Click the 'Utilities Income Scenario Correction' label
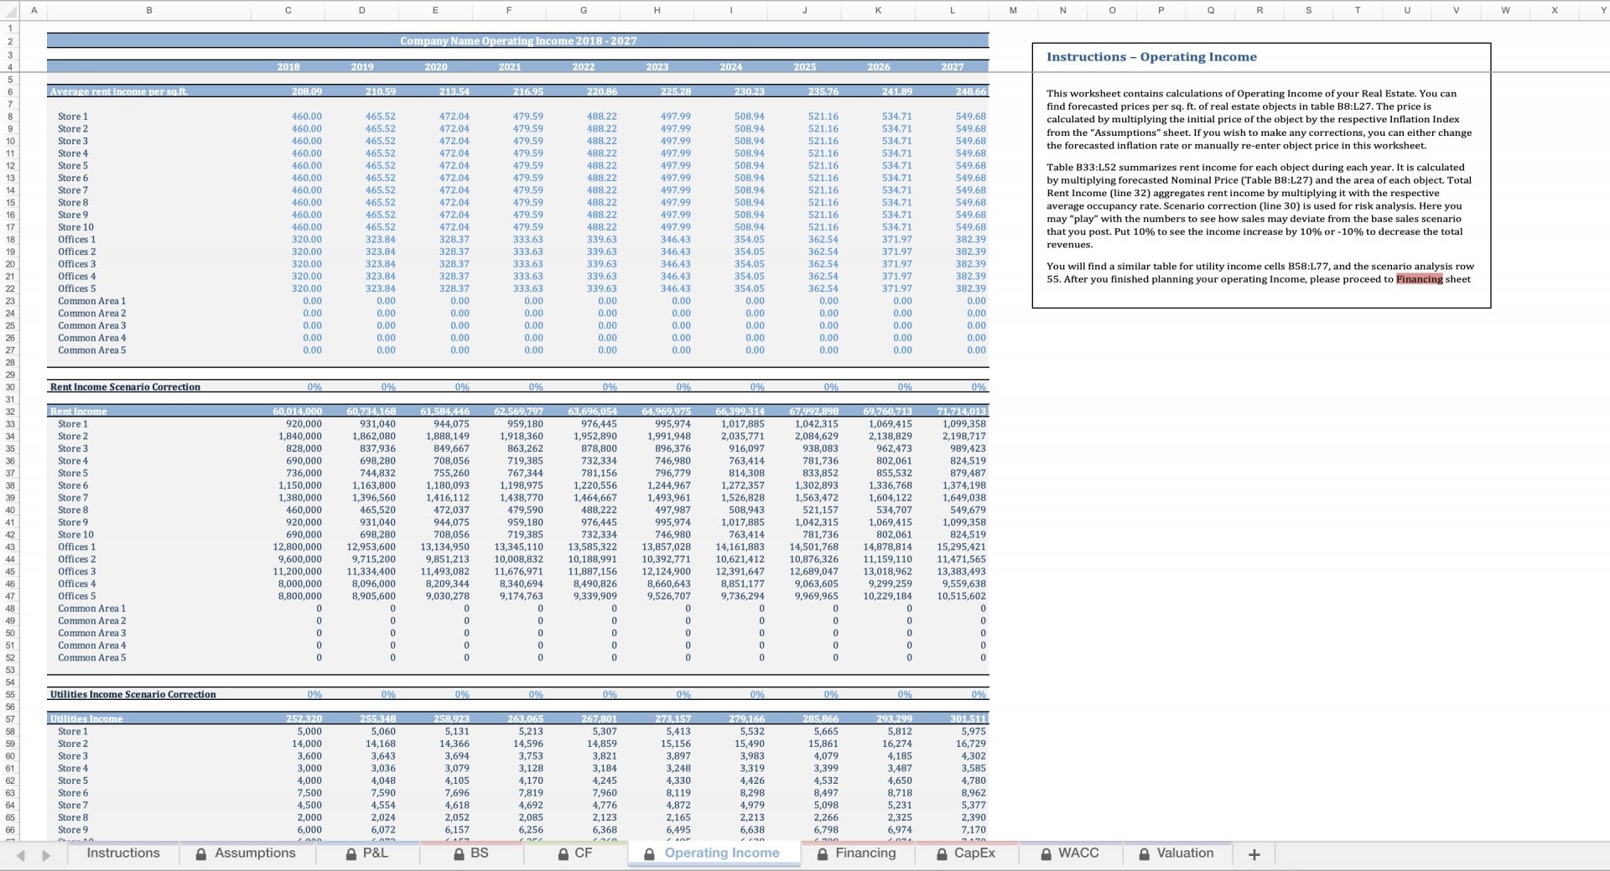 [132, 695]
